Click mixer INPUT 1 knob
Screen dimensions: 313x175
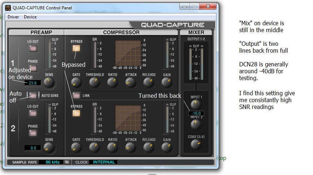click(196, 105)
